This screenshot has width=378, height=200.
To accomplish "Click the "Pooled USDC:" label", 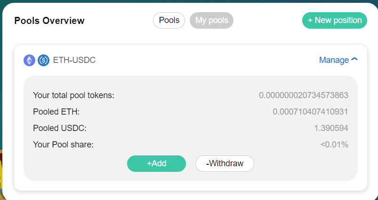I will click(x=59, y=128).
